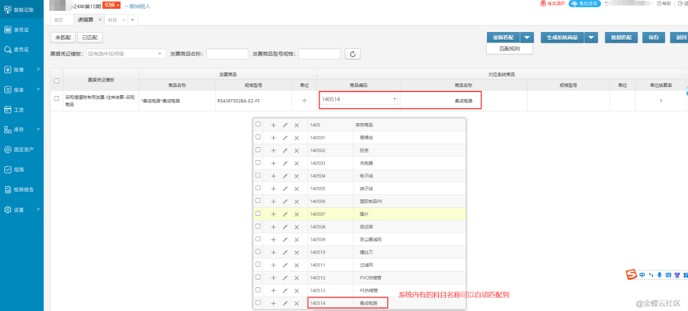Open dropdown arrow next to 生成系统商品
The image size is (688, 311).
592,38
